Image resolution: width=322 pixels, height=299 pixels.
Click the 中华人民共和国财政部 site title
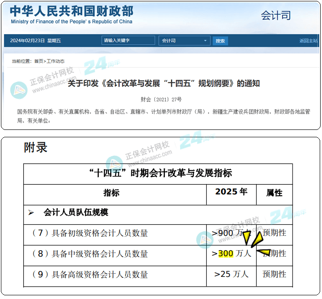pyautogui.click(x=72, y=11)
